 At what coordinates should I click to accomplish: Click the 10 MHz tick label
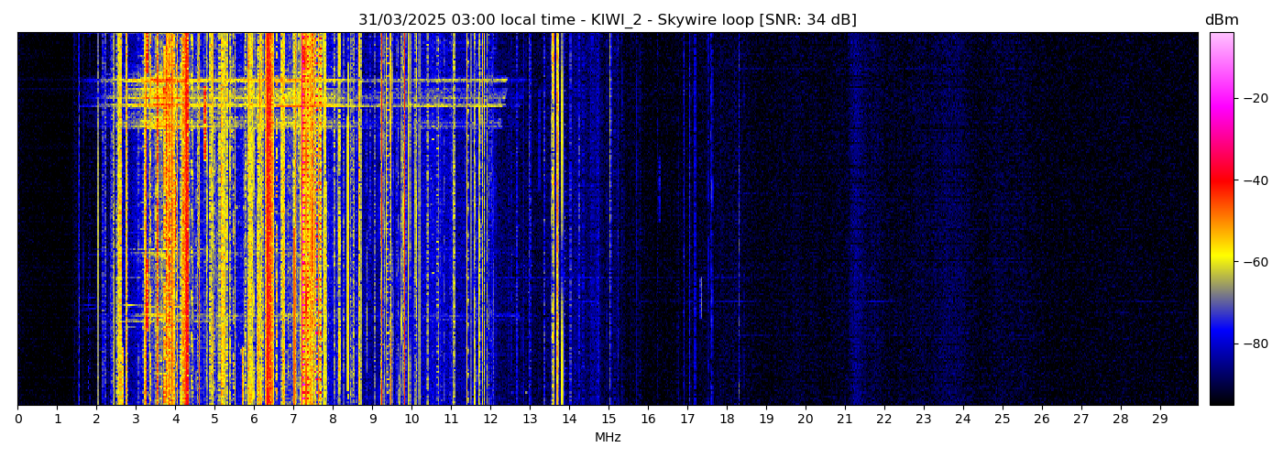(x=411, y=420)
